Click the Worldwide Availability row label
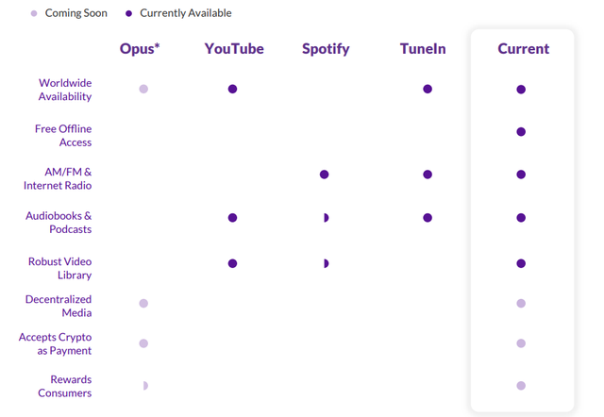Image resolution: width=604 pixels, height=417 pixels. click(65, 90)
